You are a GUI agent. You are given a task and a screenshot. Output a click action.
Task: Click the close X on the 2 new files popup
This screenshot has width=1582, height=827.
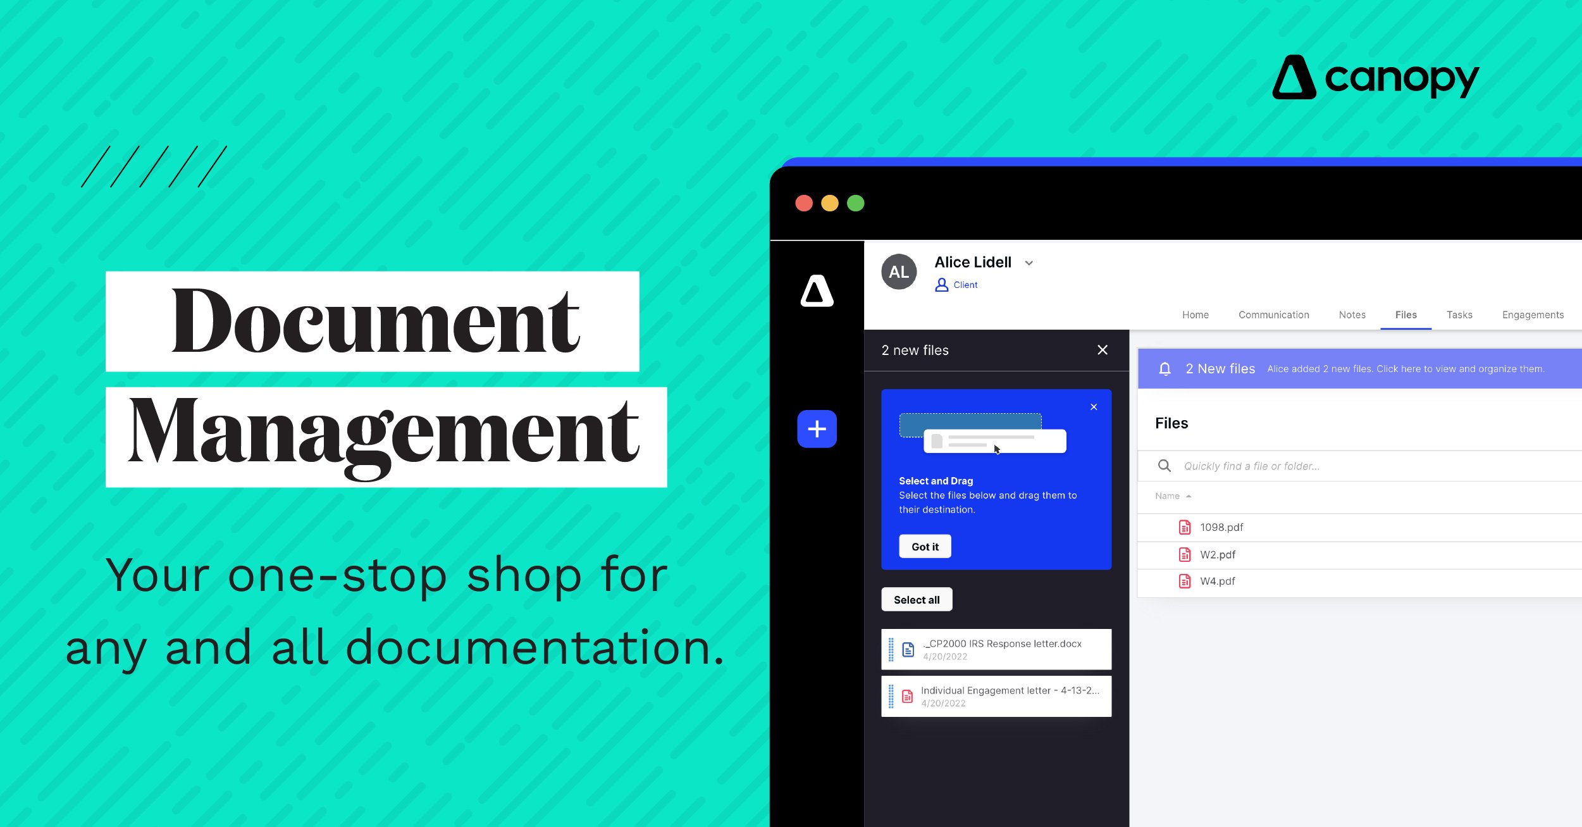click(x=1103, y=351)
